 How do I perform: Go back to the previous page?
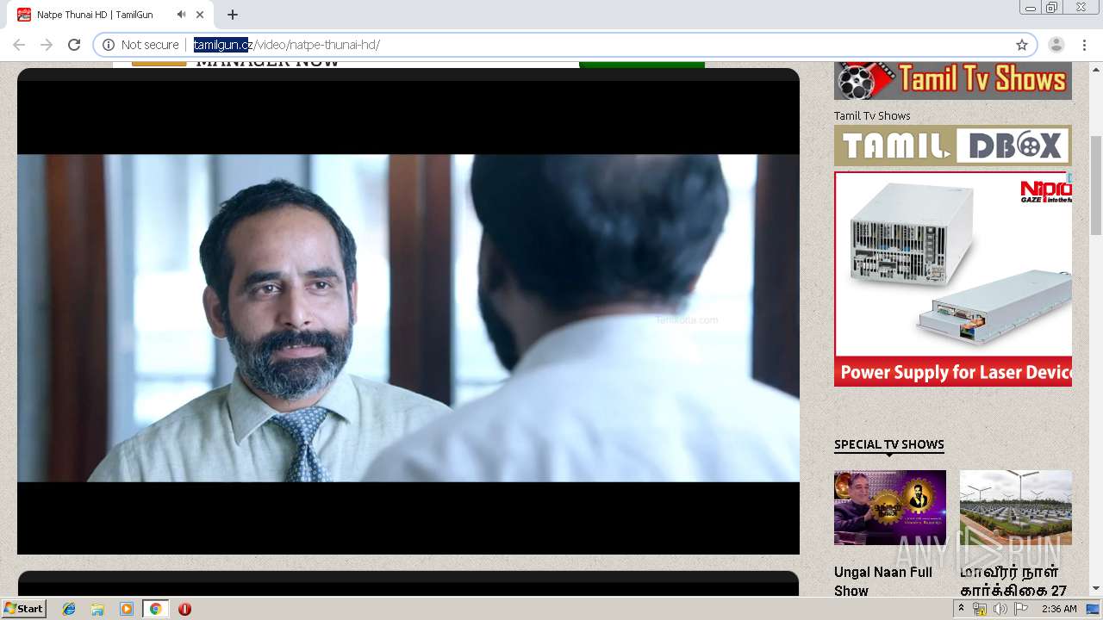(19, 45)
